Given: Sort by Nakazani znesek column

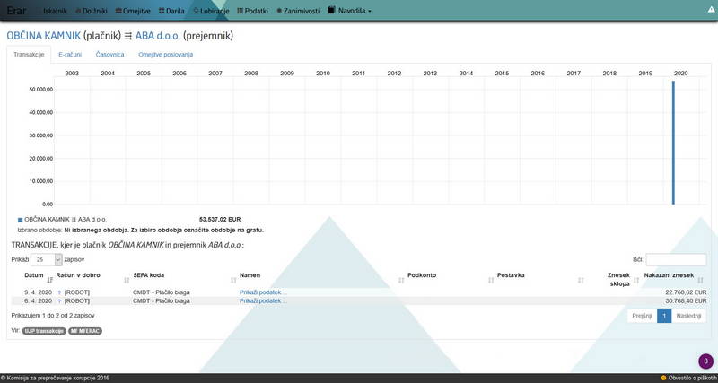Looking at the screenshot, I should pos(669,275).
